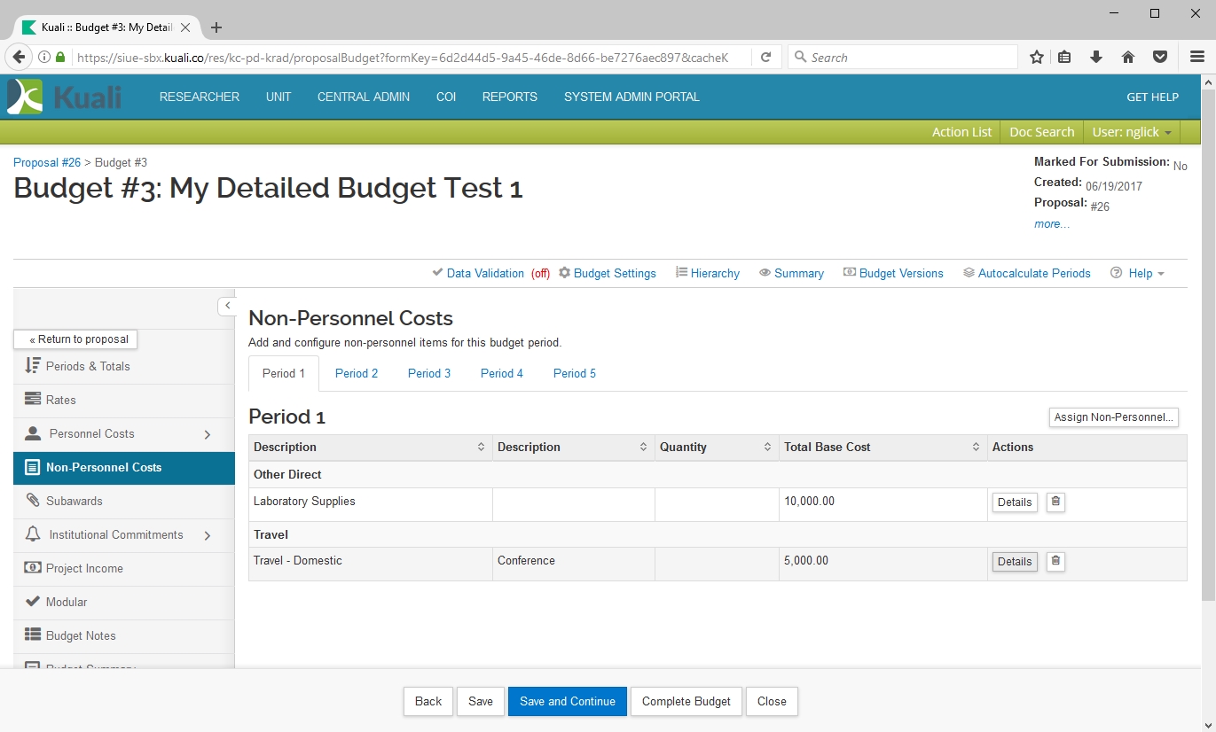This screenshot has width=1216, height=732.
Task: Click trash icon for Travel - Domestic row
Action: coord(1055,561)
